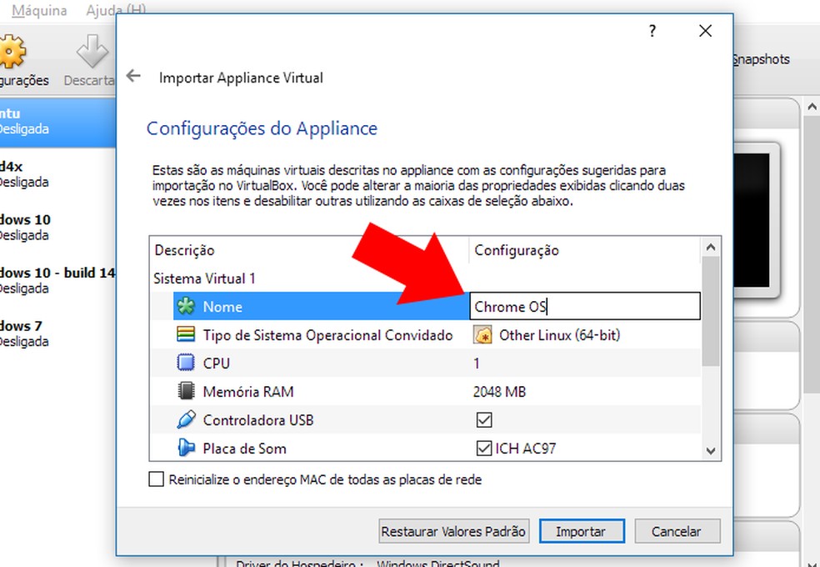Click the Restaurar Valores Padrão button
Screen dimensions: 820x567
(453, 531)
